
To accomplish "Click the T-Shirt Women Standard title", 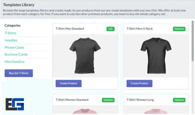I will (72, 100).
